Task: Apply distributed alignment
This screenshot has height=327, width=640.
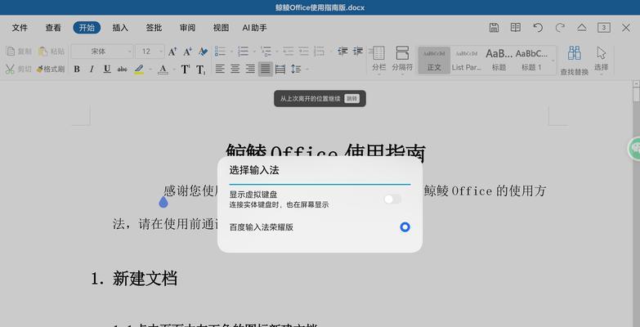Action: click(x=280, y=69)
